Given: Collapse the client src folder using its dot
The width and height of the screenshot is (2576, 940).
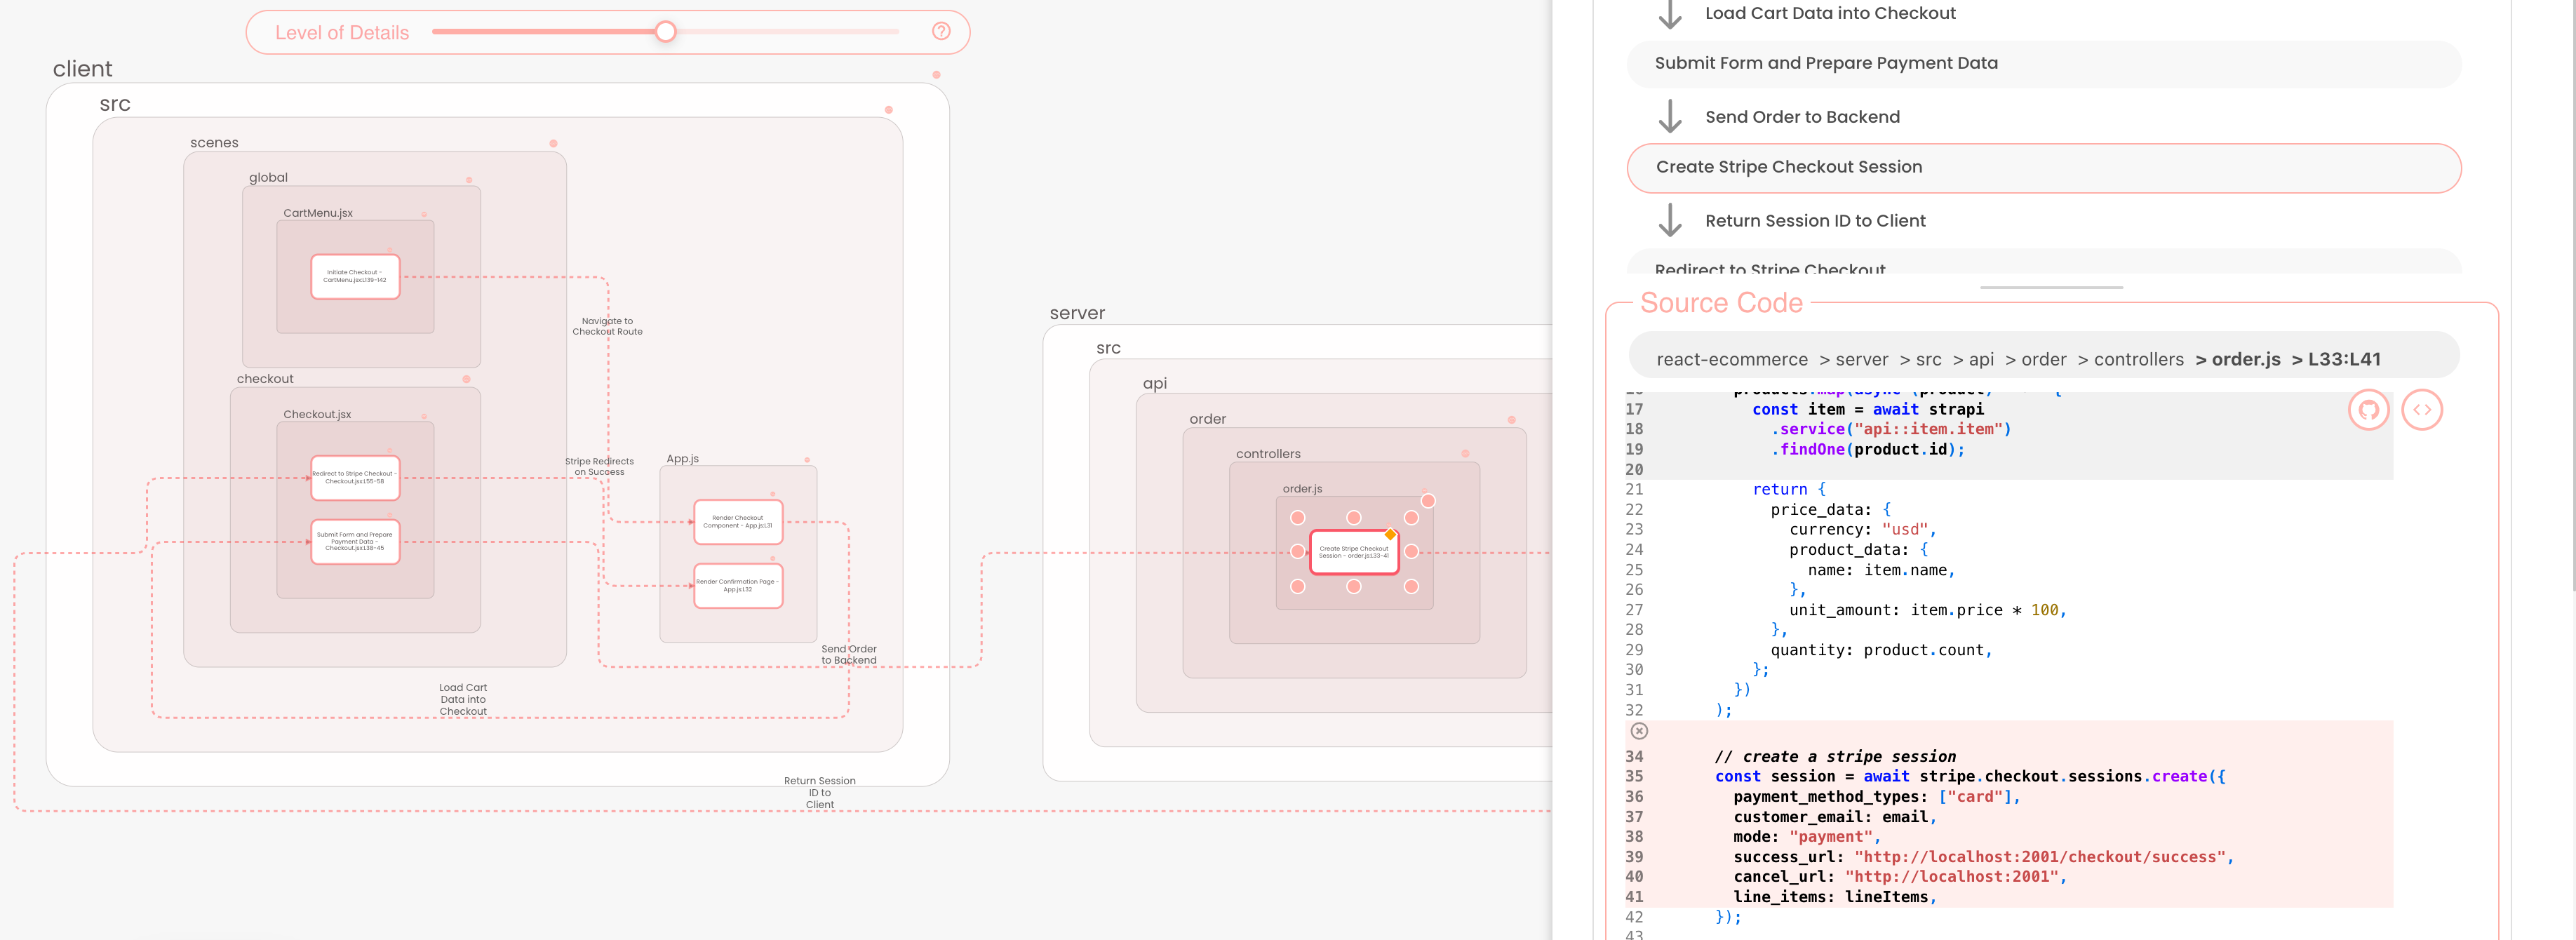Looking at the screenshot, I should pos(888,110).
